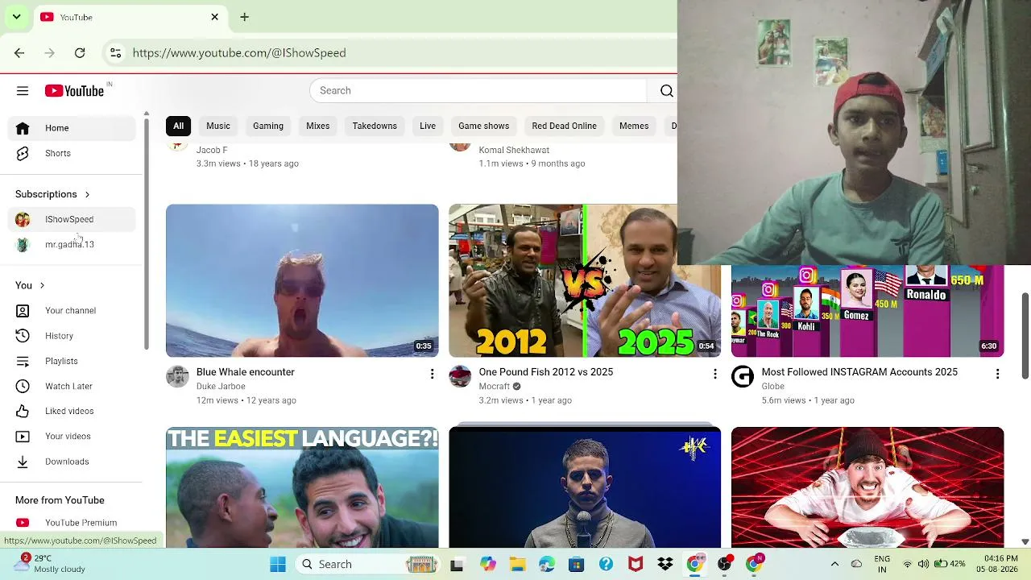The image size is (1031, 580).
Task: Visit the Jacob F channel link
Action: tap(212, 151)
